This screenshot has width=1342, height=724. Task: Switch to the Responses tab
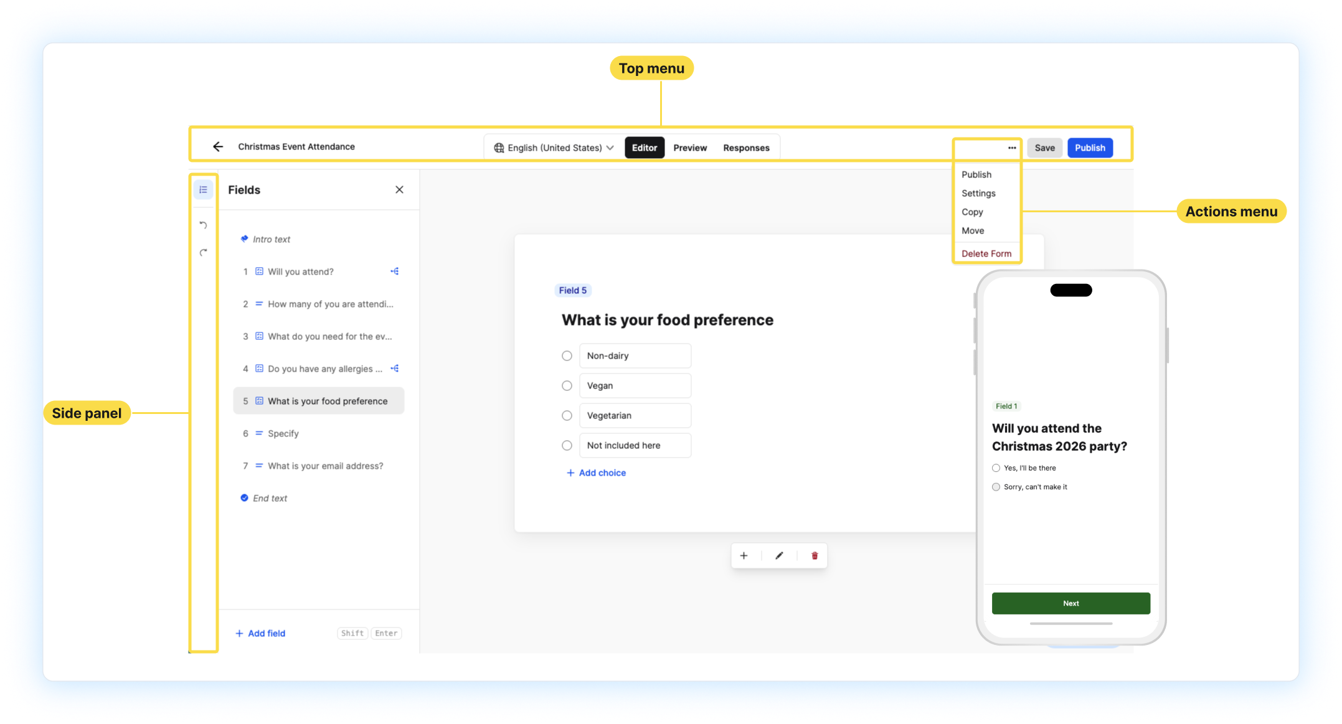click(746, 148)
